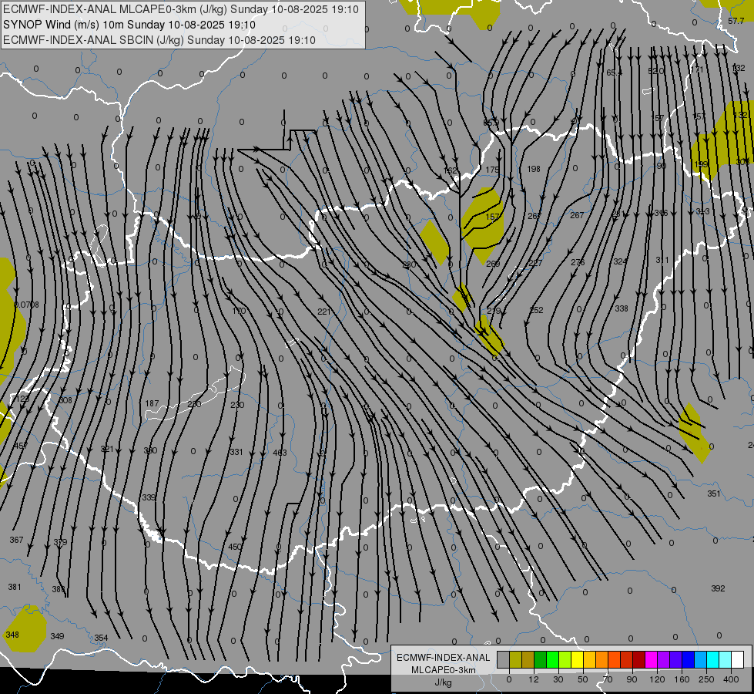
Task: Click the value 348 on olive patch
Action: click(x=12, y=635)
